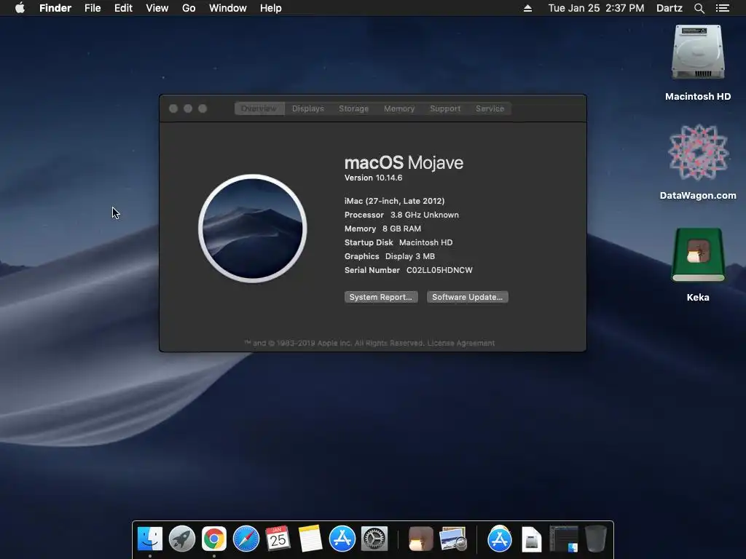Open the File menu
The width and height of the screenshot is (746, 559).
[93, 8]
